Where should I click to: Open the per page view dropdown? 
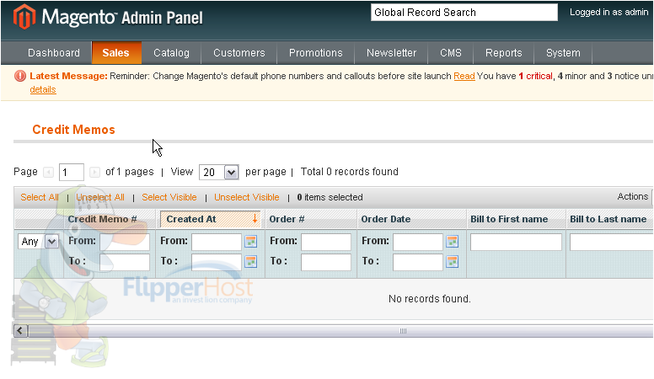pyautogui.click(x=219, y=172)
